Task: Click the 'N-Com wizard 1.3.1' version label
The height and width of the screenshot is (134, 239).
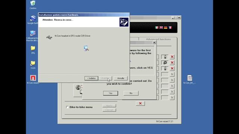Action: click(165, 121)
